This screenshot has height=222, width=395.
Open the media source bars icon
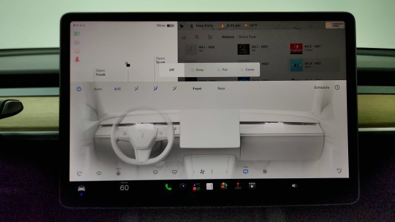(184, 37)
